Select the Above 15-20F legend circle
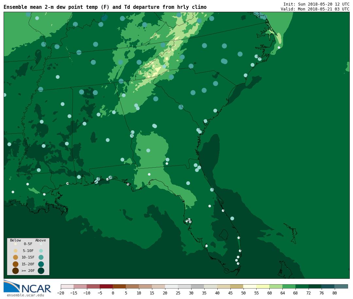The width and height of the screenshot is (353, 299). pos(41,264)
